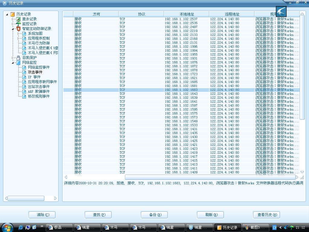Click the document icon beside 木马行为防御
The image size is (309, 232).
point(24,43)
